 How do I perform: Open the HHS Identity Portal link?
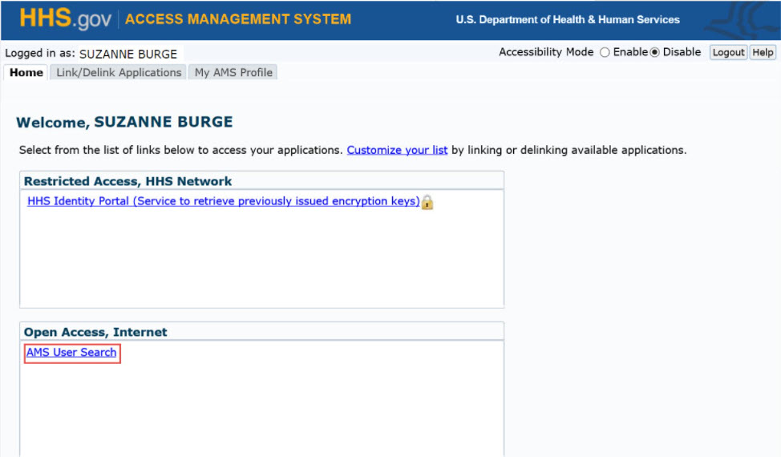click(x=223, y=201)
